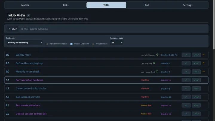Click priority number 1.3
This screenshot has height=121, width=215.
tap(7, 97)
